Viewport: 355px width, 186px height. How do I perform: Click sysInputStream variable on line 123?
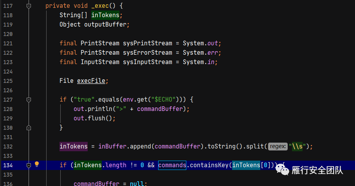[x=148, y=62]
